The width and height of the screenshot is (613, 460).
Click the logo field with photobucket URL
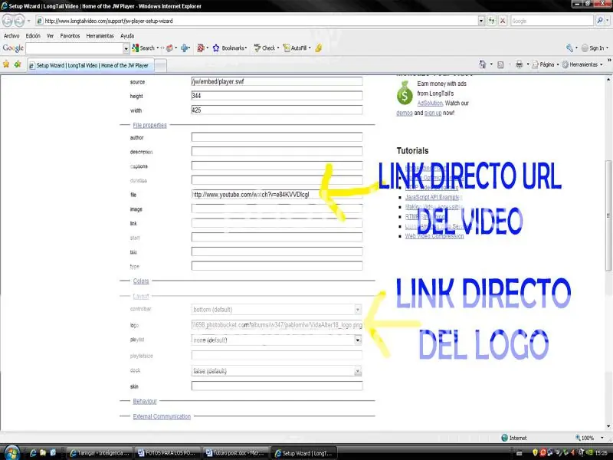[x=277, y=324]
